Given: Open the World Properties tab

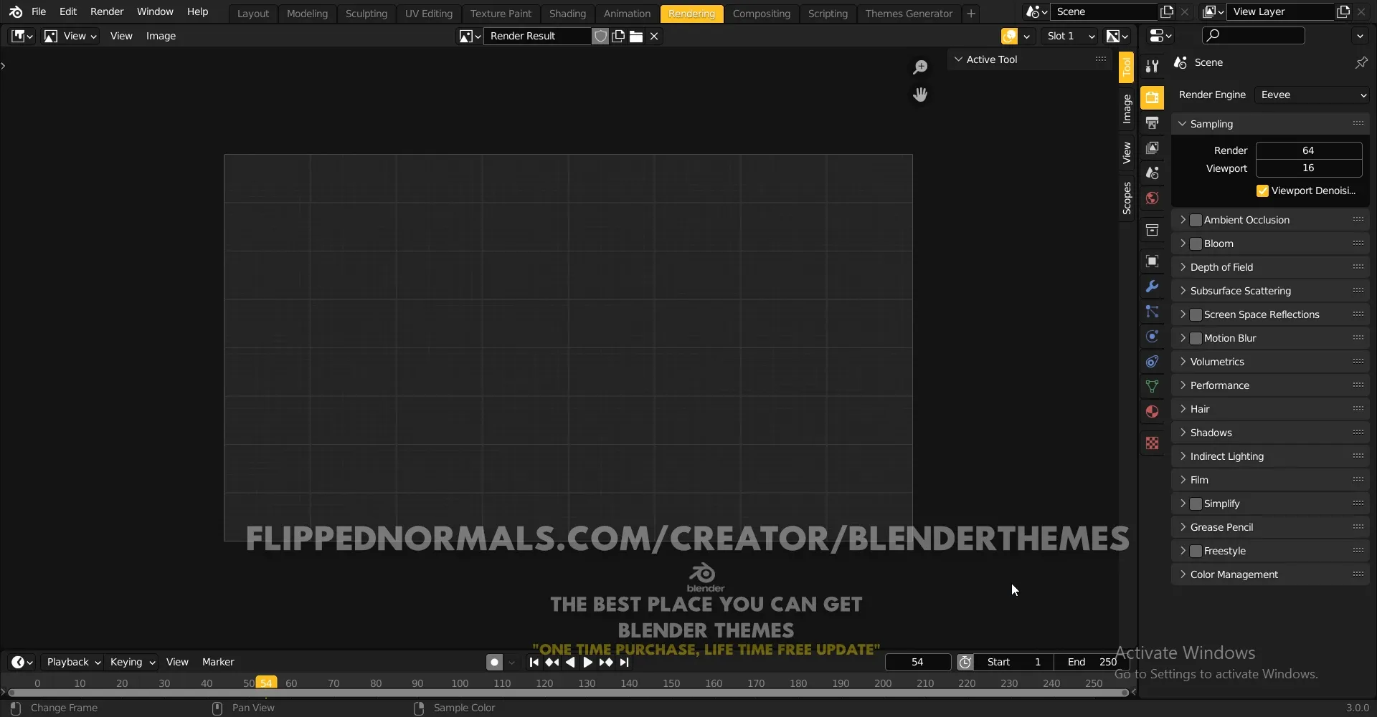Looking at the screenshot, I should pos(1153,198).
